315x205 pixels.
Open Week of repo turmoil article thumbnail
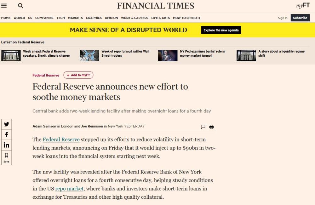tap(89, 55)
